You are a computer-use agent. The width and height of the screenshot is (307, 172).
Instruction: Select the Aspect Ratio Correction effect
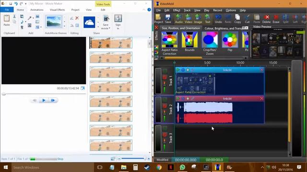click(169, 43)
